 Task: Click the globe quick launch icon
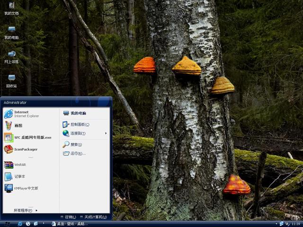[x=28, y=224]
